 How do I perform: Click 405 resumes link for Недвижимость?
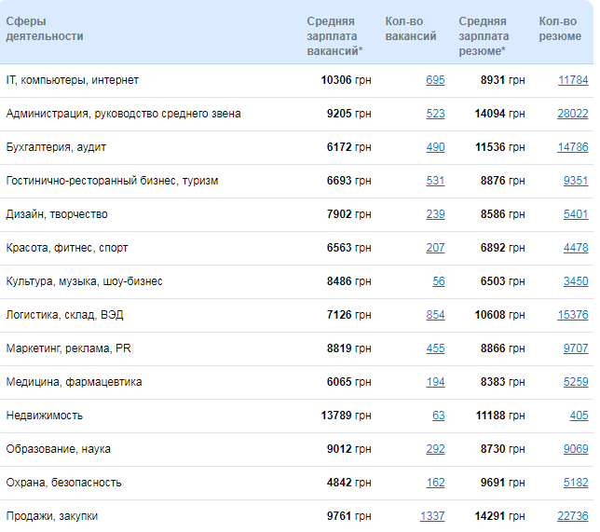point(580,416)
